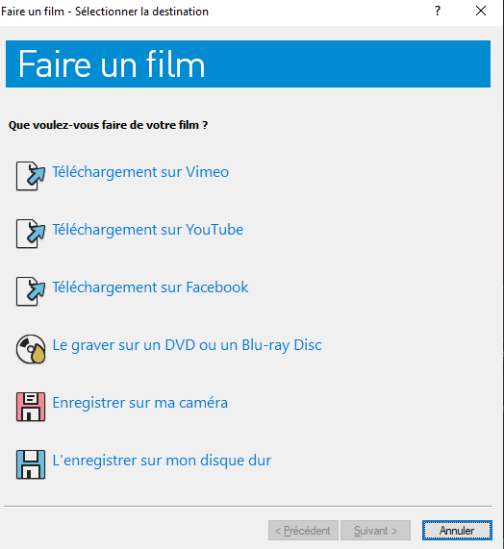Click the blue Faire un film banner
The height and width of the screenshot is (549, 504).
click(x=248, y=63)
